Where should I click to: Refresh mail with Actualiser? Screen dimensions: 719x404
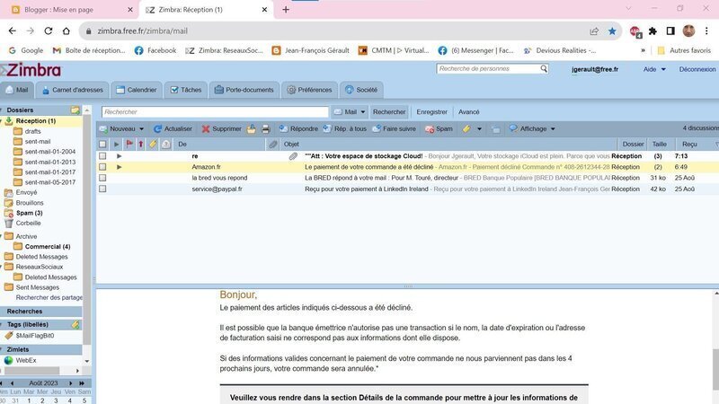(173, 128)
